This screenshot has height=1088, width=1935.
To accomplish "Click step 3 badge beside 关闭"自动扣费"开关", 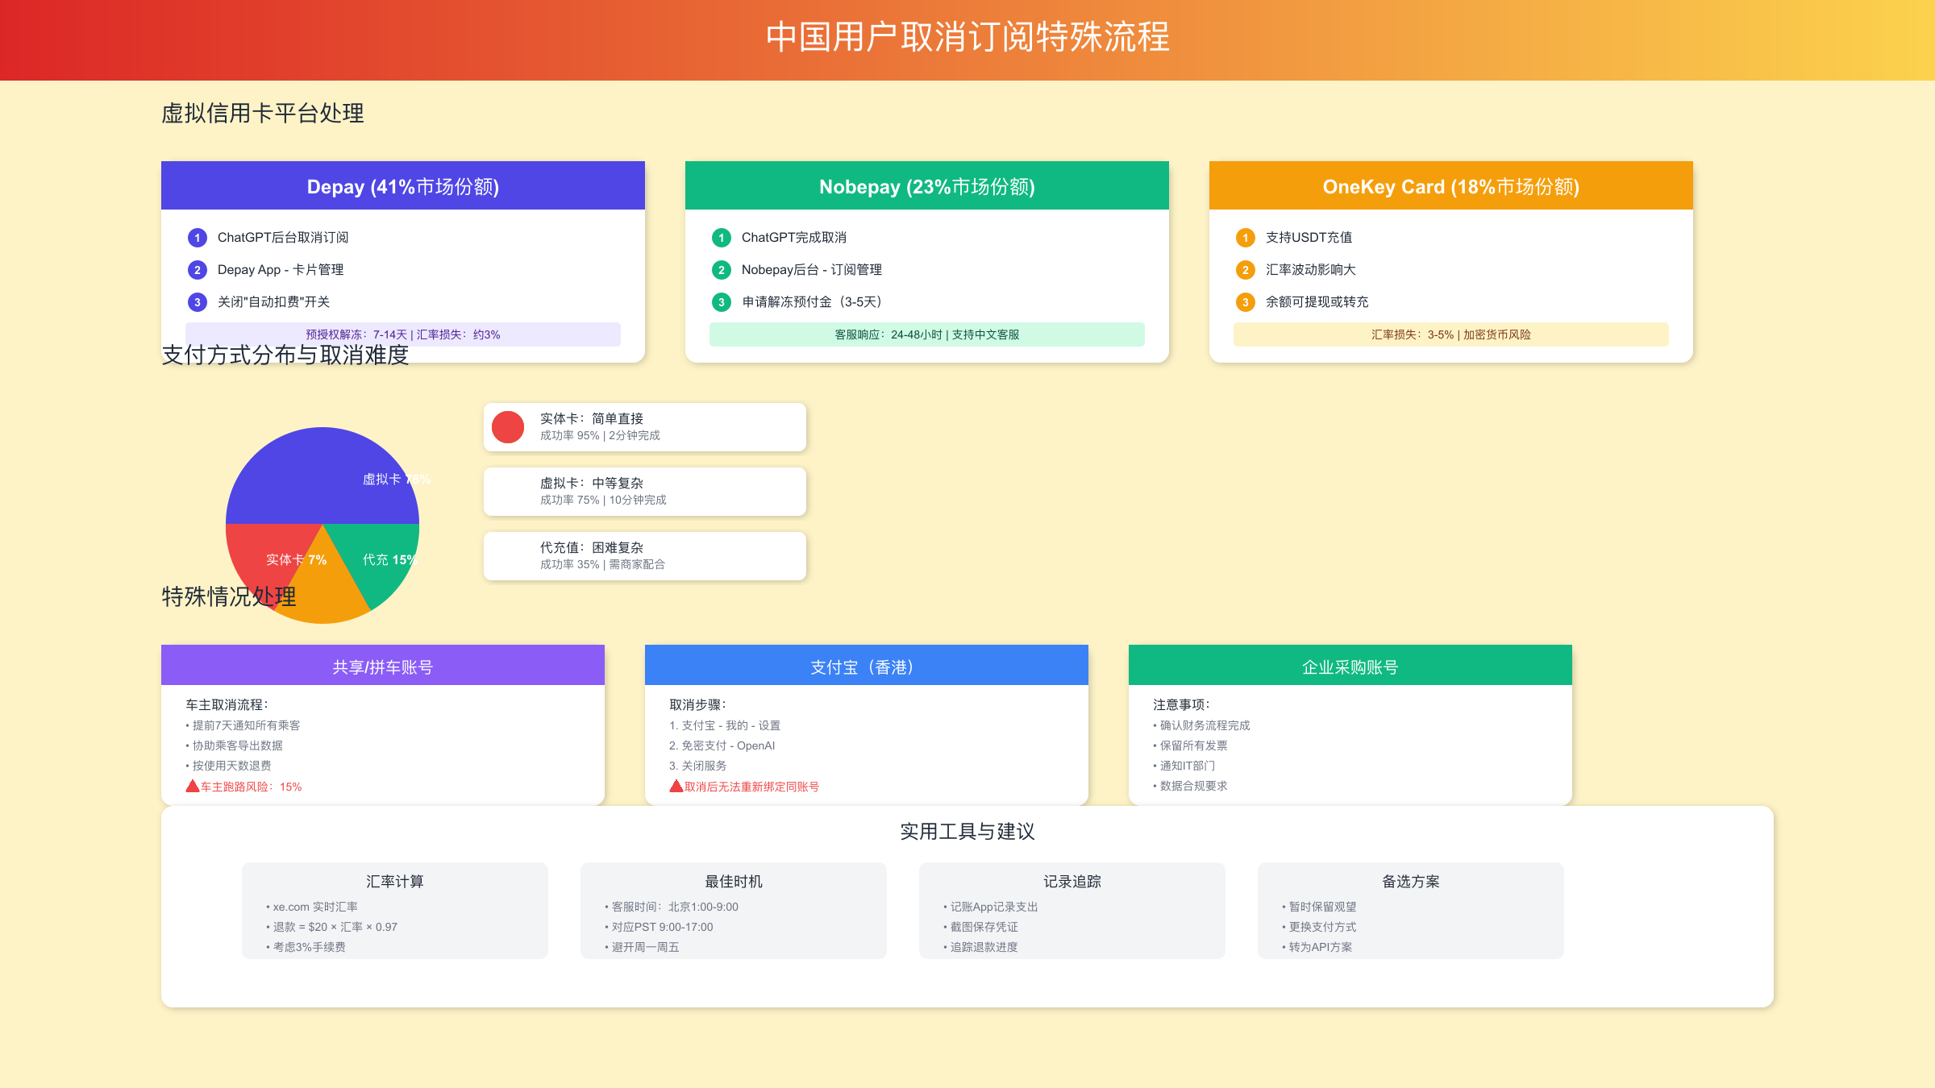I will [197, 302].
